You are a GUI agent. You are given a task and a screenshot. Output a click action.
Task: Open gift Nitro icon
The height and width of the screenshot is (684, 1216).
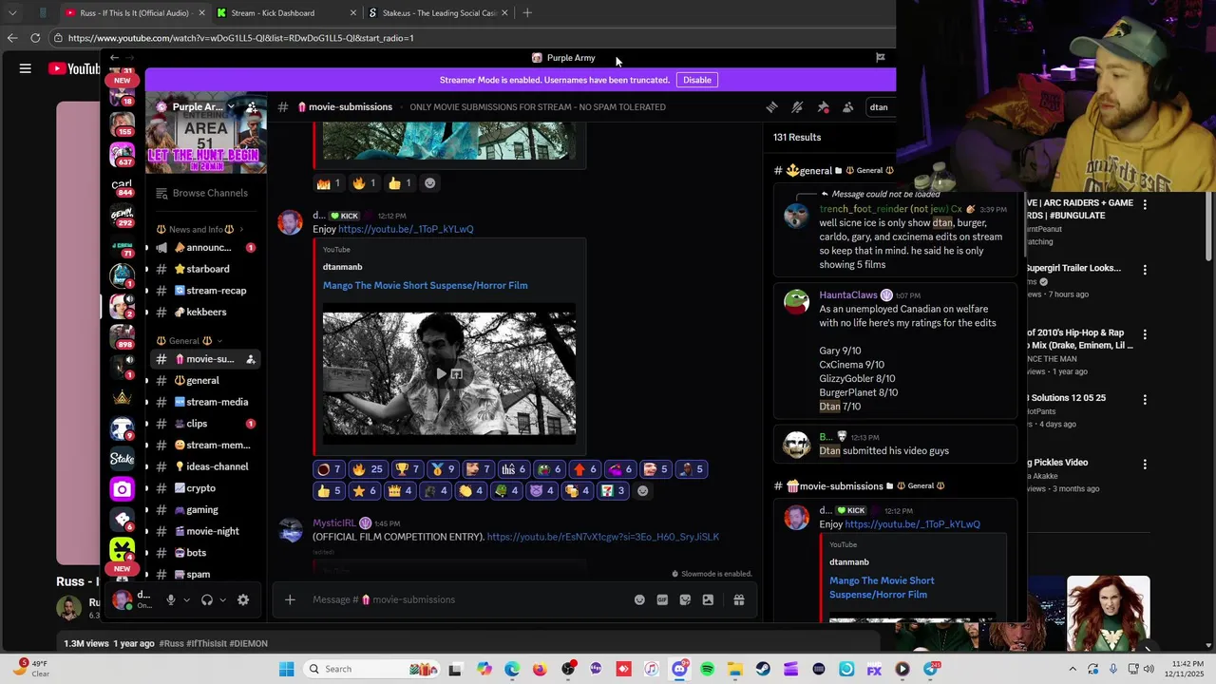coord(739,599)
